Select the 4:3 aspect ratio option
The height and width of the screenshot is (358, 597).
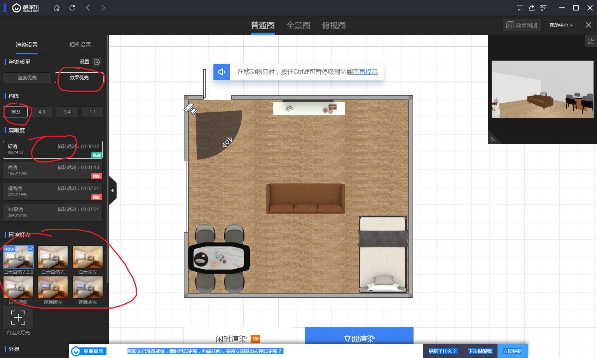[42, 112]
